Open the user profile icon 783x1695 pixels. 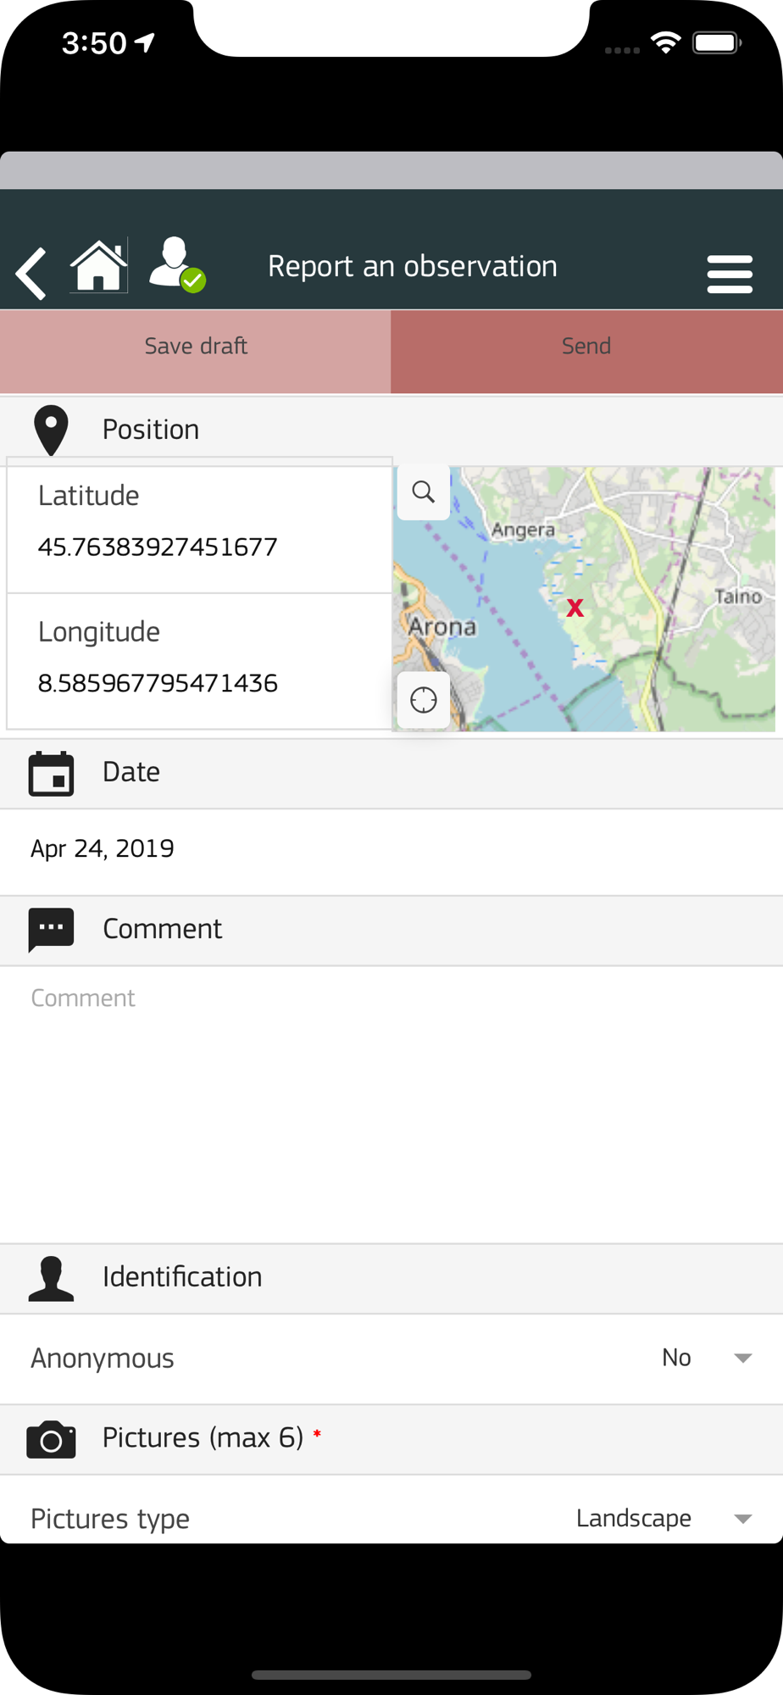(177, 265)
